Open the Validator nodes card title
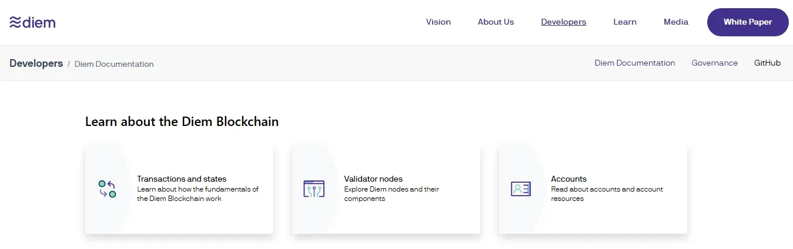The width and height of the screenshot is (793, 249). (373, 179)
